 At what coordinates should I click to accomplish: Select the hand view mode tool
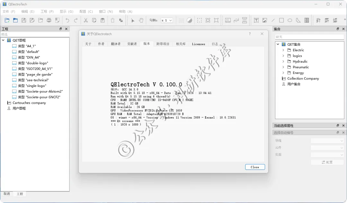coord(141,20)
